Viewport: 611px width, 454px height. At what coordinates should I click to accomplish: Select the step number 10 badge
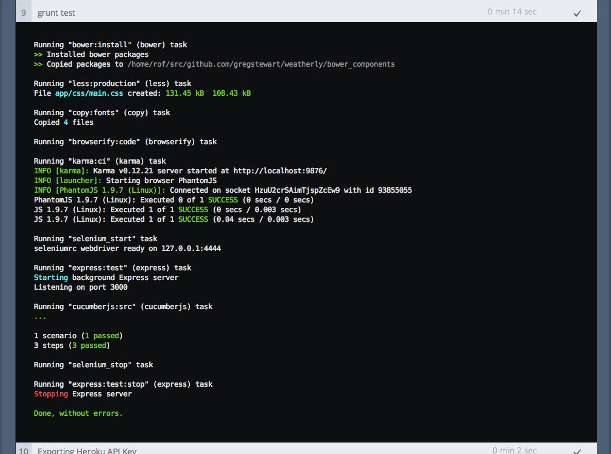pos(22,450)
